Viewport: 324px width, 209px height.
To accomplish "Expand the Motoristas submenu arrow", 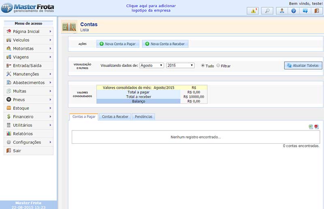I will (50, 48).
